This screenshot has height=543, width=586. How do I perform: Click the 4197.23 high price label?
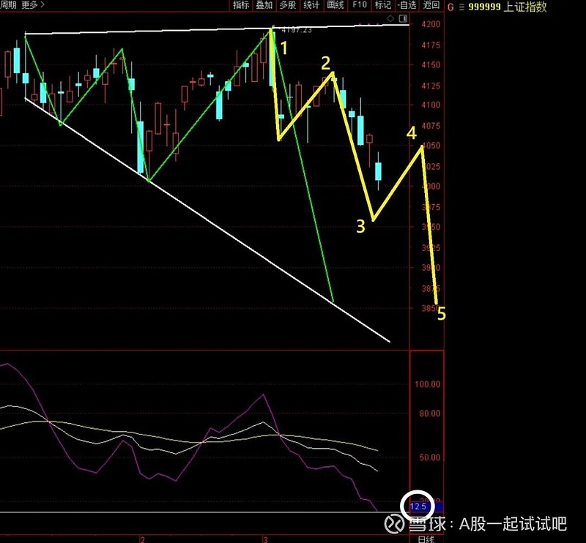click(296, 29)
